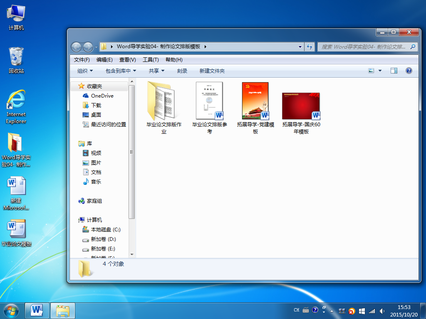Screen dimensions: 426x319
Task: Open the 编辑(E) menu
Action: click(104, 60)
